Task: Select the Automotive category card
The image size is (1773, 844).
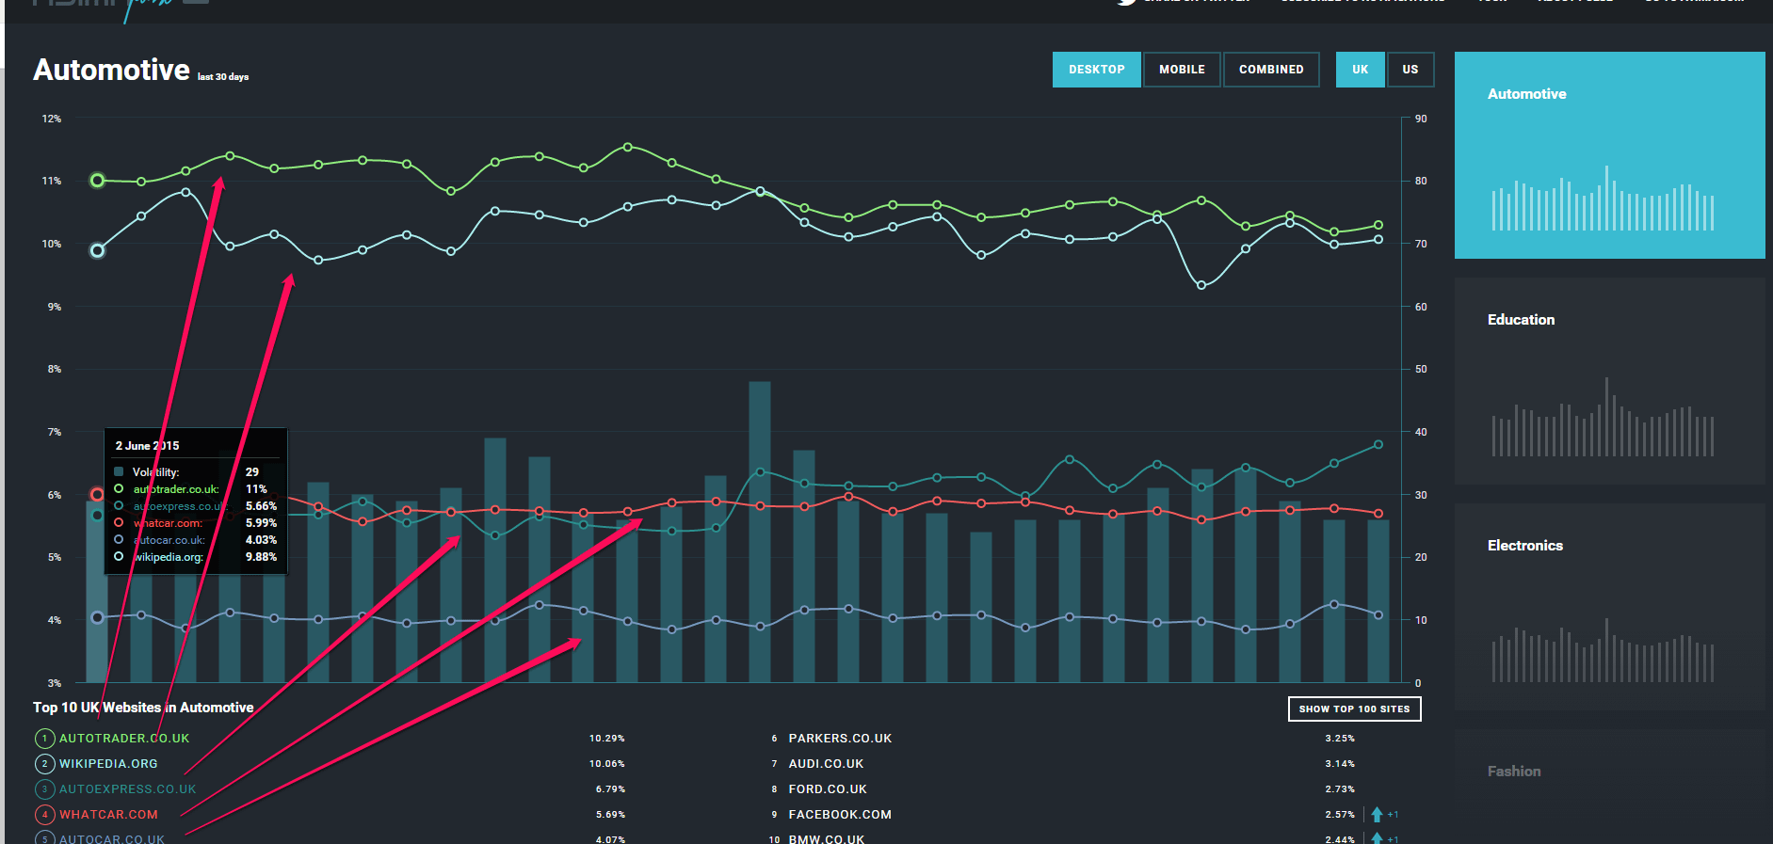Action: point(1609,155)
